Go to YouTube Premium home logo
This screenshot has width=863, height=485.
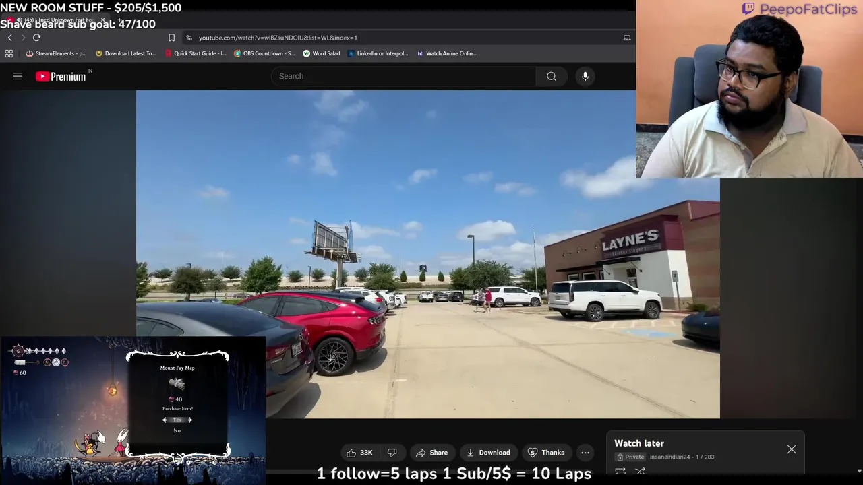pyautogui.click(x=61, y=76)
